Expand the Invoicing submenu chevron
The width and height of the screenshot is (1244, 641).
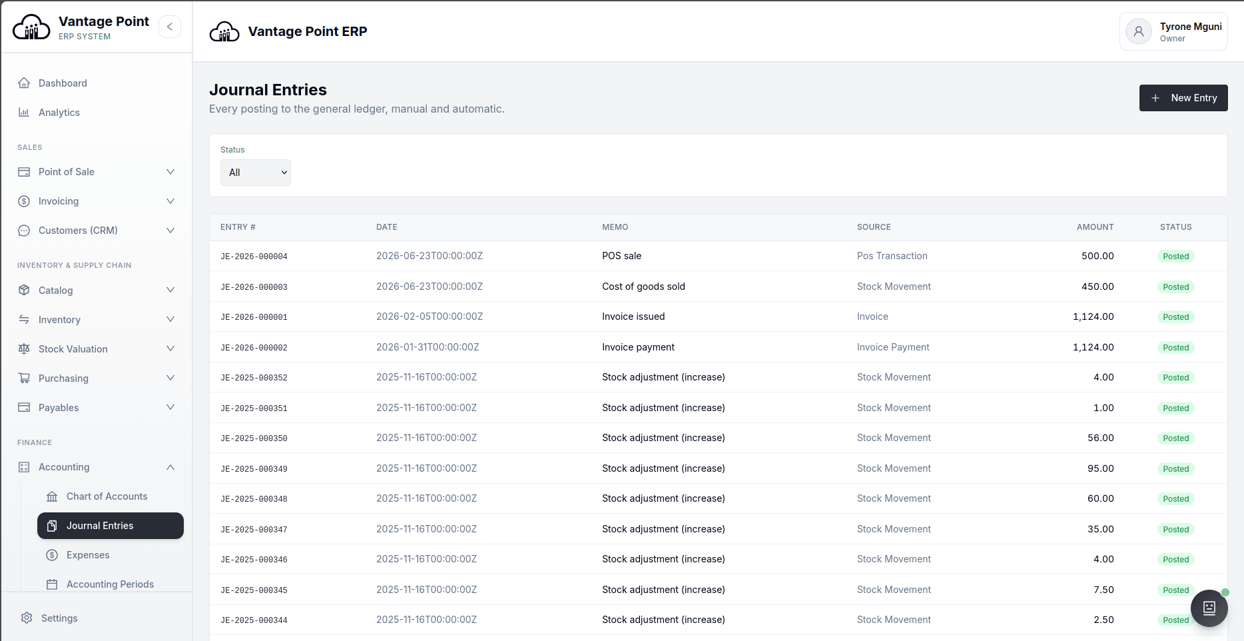pos(170,201)
